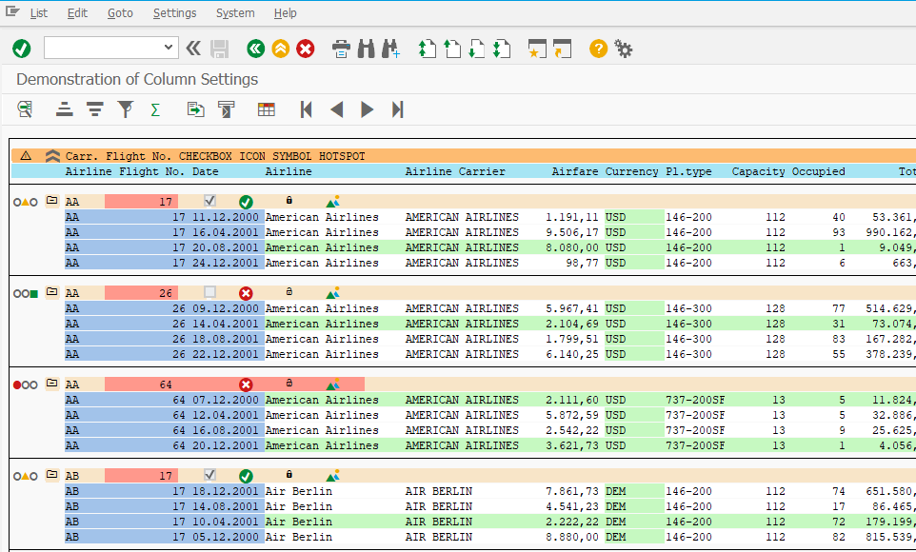Viewport: 916px width, 552px height.
Task: Move list one column left
Action: coord(336,109)
